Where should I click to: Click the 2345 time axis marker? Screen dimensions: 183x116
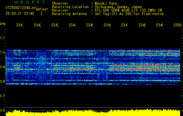click(90, 25)
